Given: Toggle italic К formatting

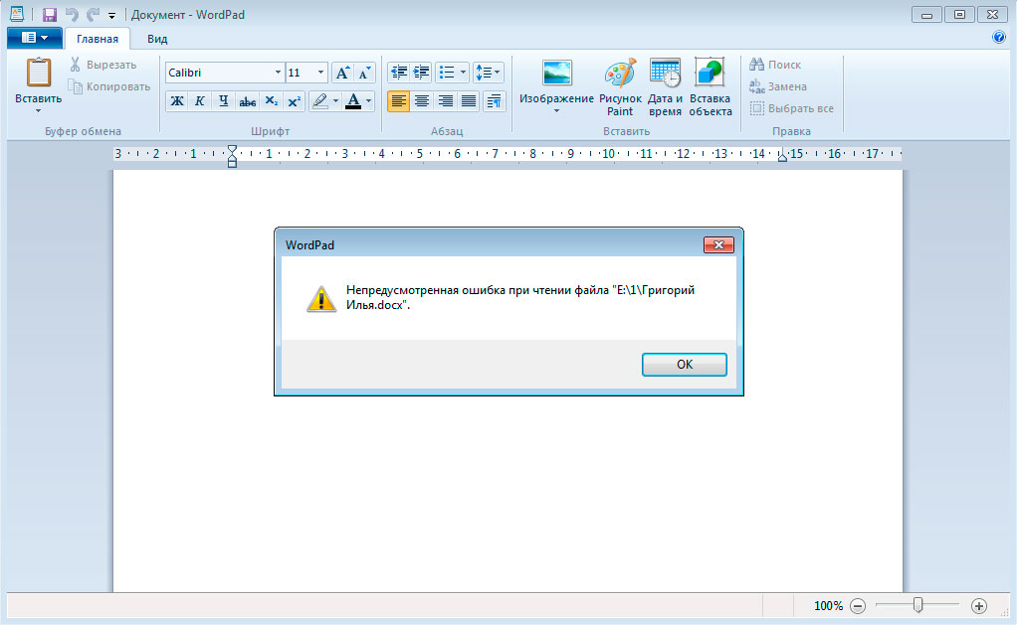Looking at the screenshot, I should (200, 101).
